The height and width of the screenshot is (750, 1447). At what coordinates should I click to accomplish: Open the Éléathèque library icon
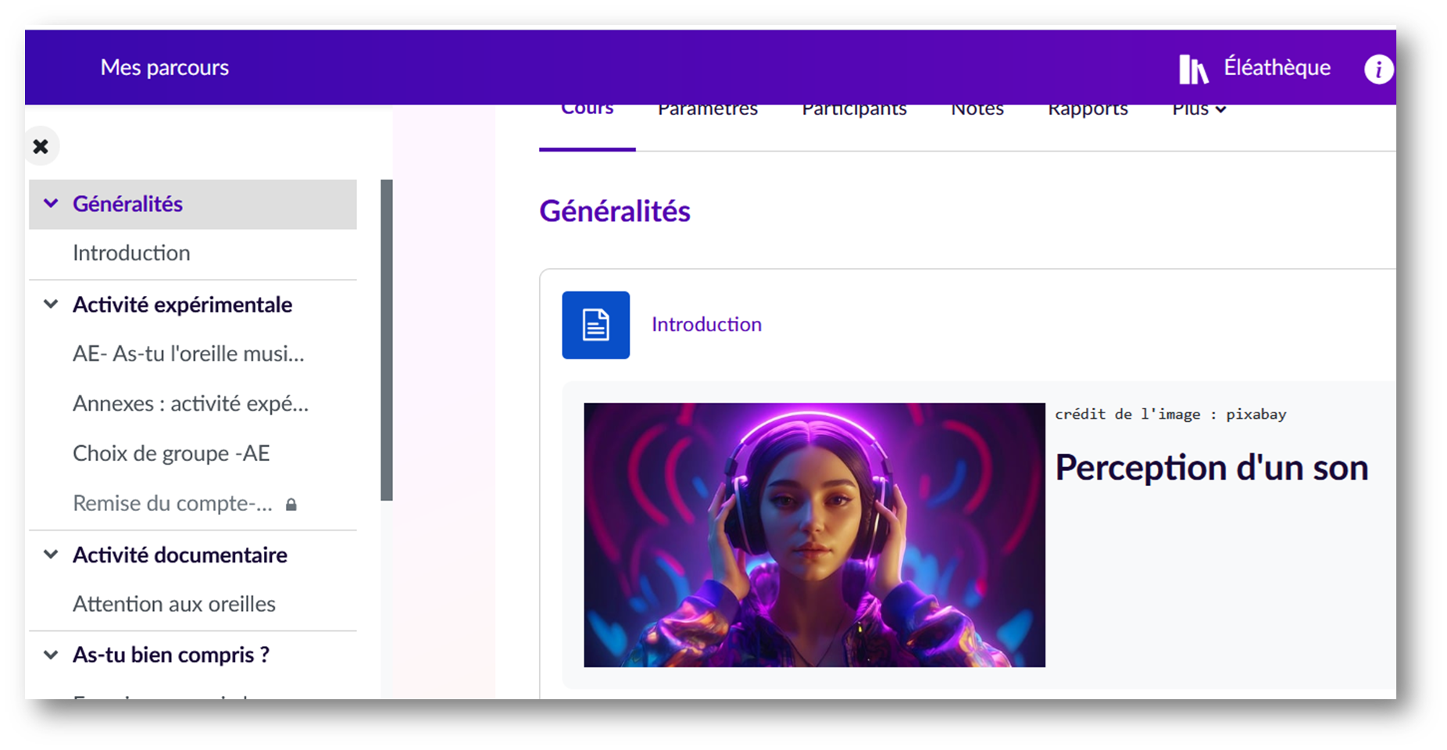coord(1193,69)
